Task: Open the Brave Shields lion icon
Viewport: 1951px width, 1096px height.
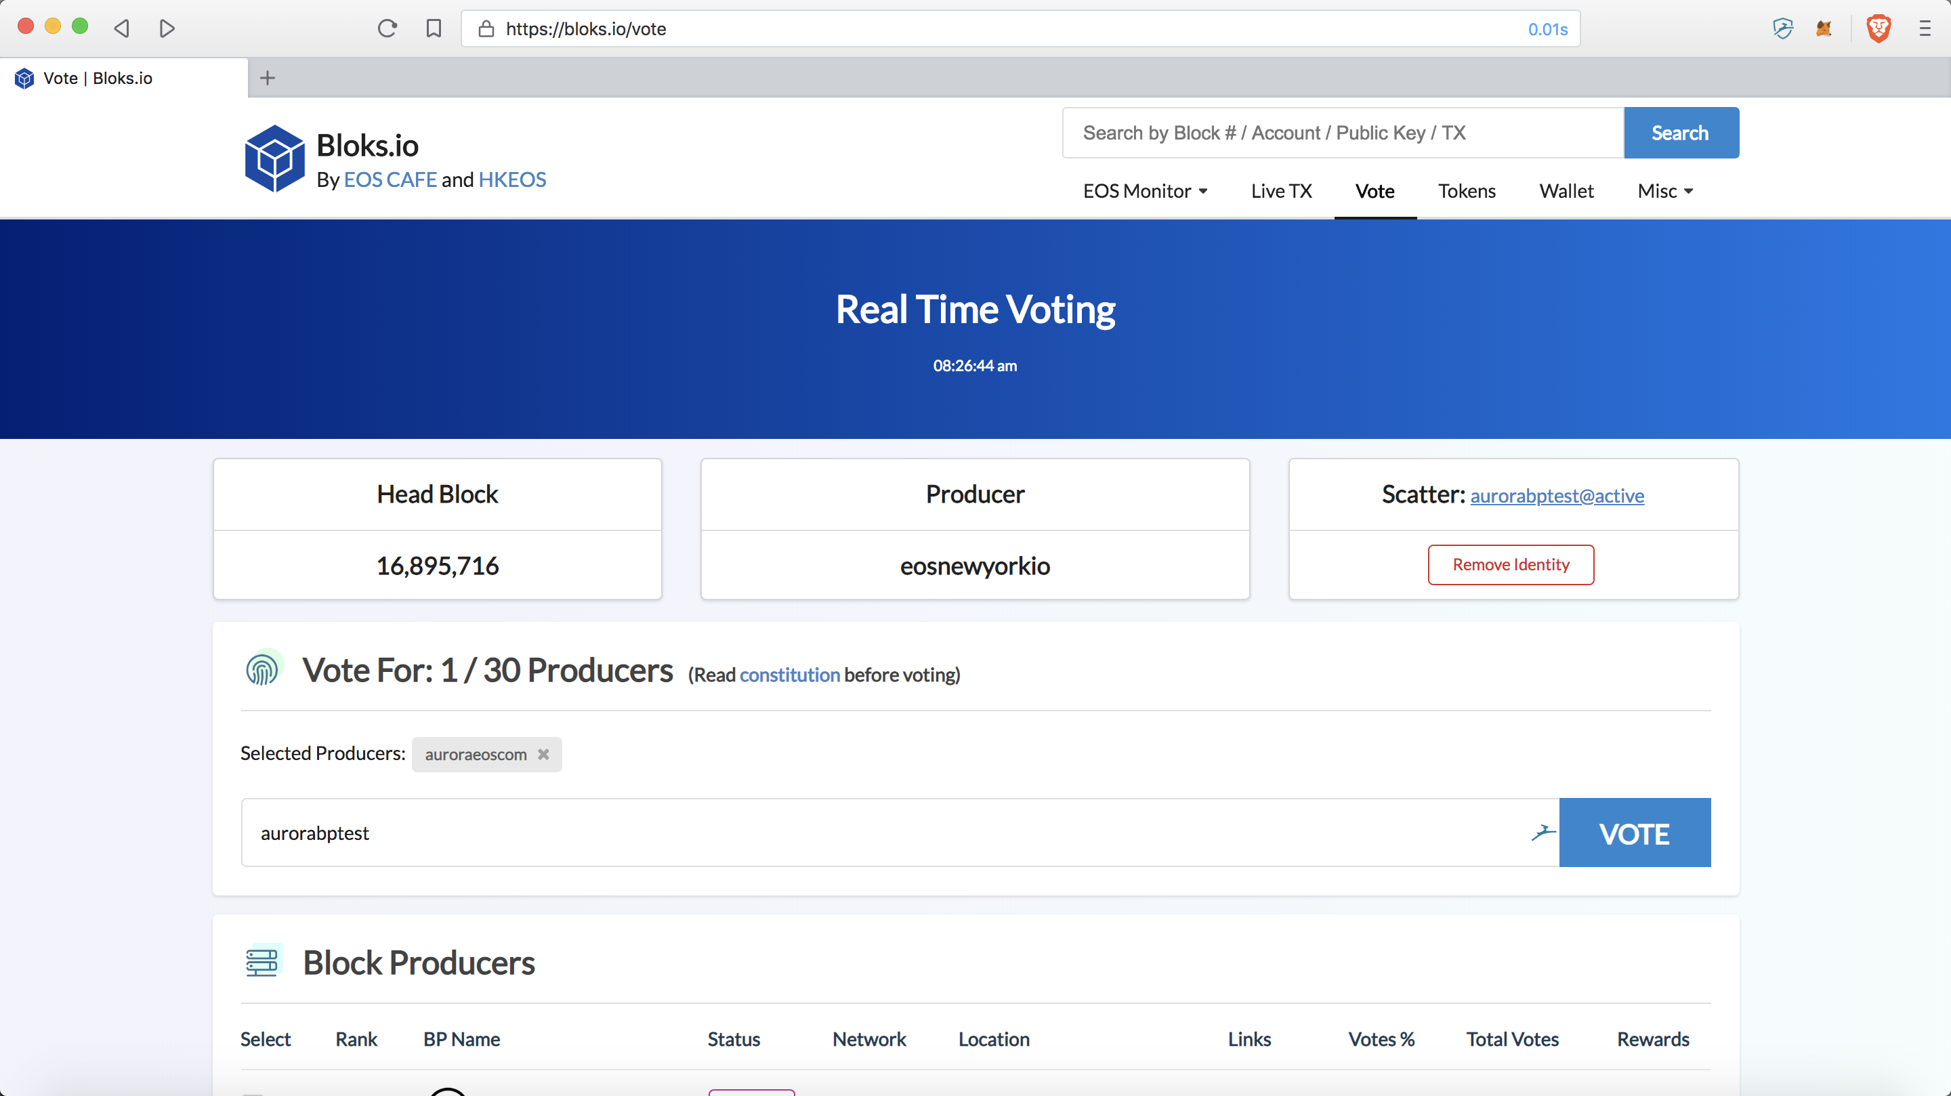Action: (1879, 28)
